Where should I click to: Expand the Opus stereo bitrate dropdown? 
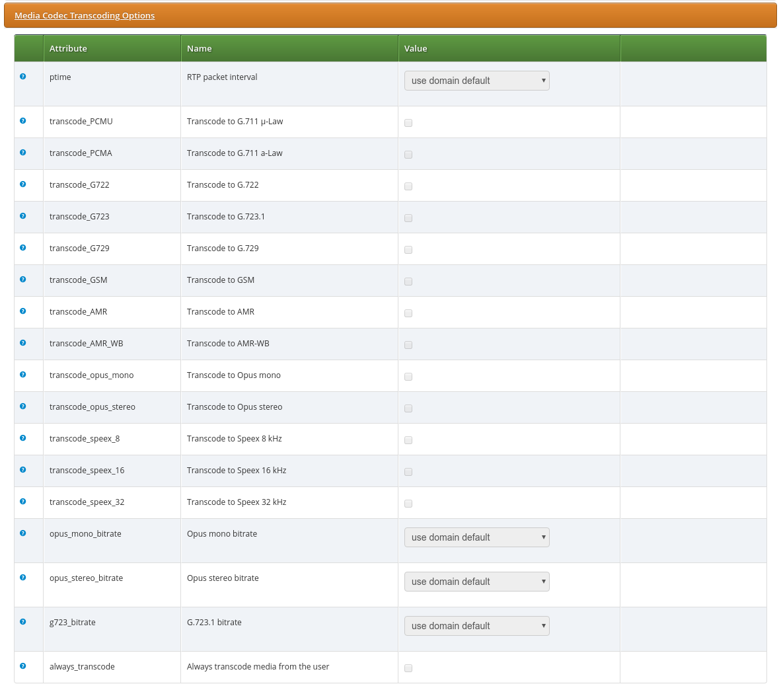point(476,582)
